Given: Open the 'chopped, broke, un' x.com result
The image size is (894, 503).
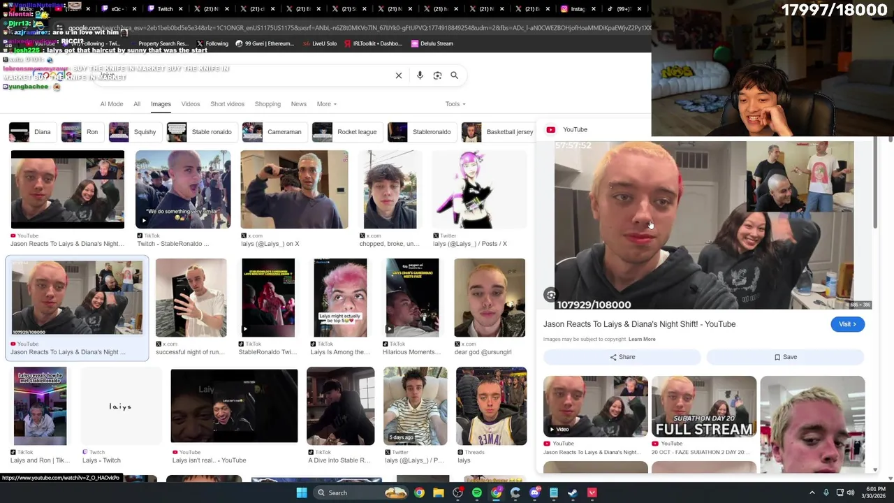Looking at the screenshot, I should (390, 189).
